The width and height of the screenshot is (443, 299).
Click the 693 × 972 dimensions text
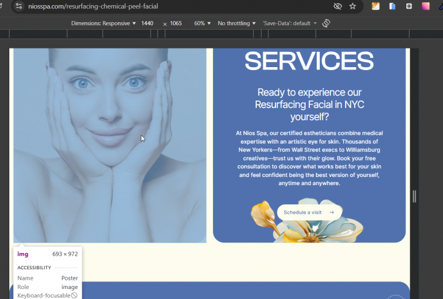pos(65,254)
